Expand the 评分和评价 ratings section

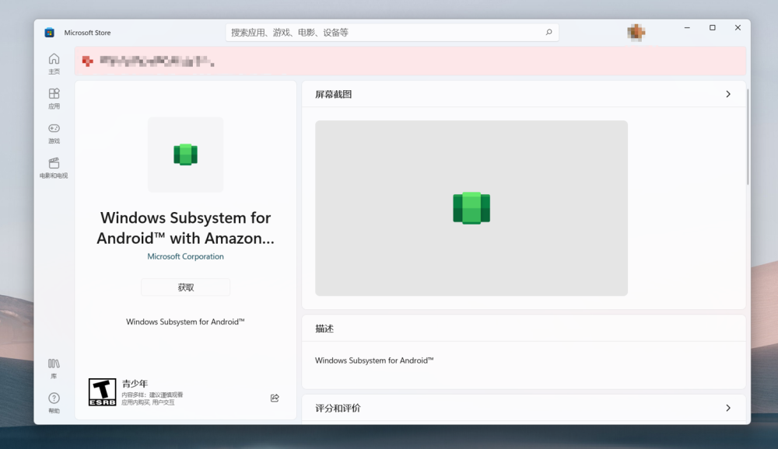pyautogui.click(x=728, y=408)
